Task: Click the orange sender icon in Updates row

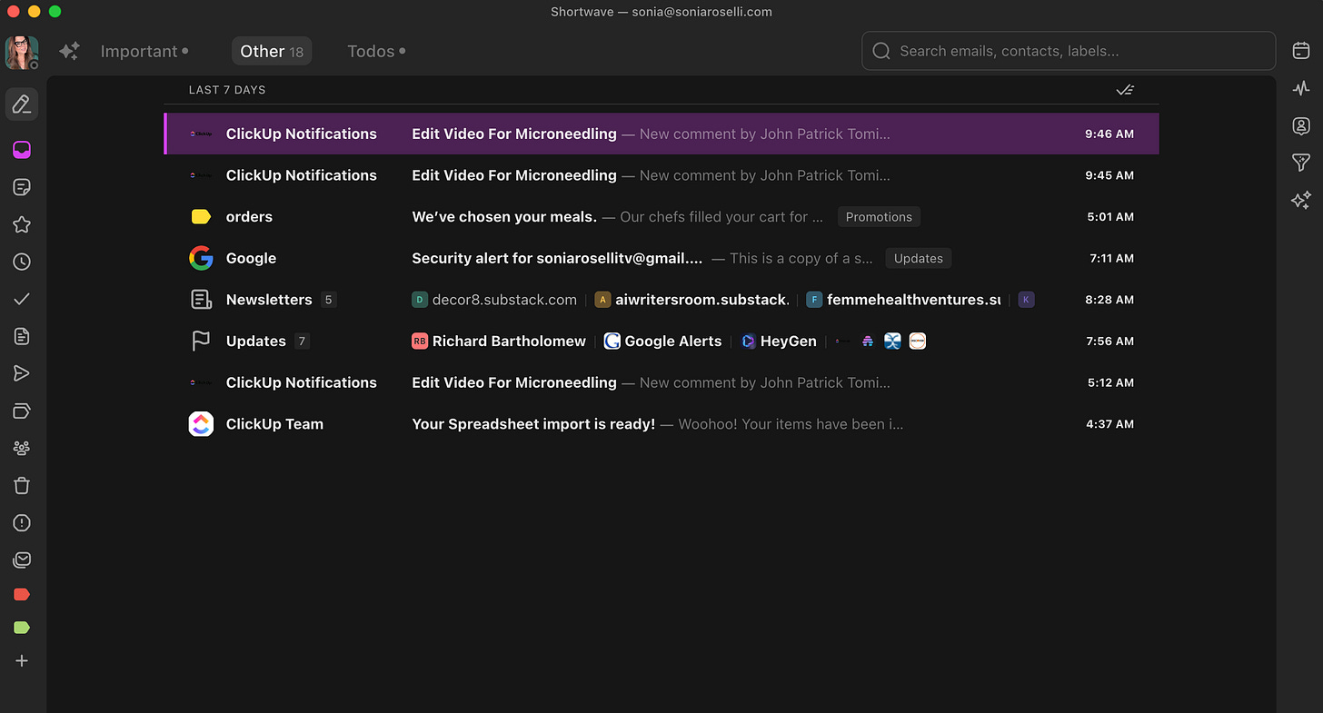Action: pyautogui.click(x=918, y=342)
